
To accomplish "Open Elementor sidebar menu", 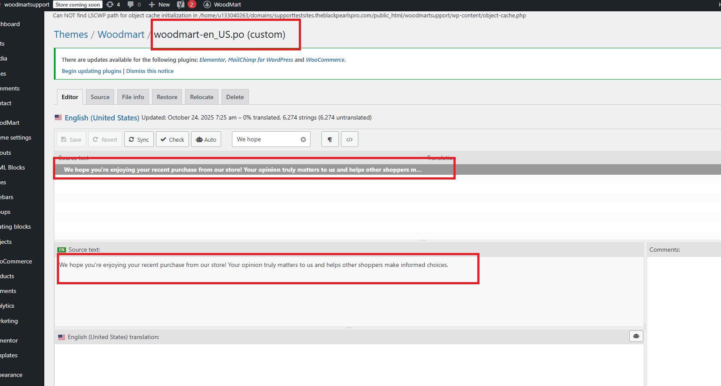I will 9,340.
